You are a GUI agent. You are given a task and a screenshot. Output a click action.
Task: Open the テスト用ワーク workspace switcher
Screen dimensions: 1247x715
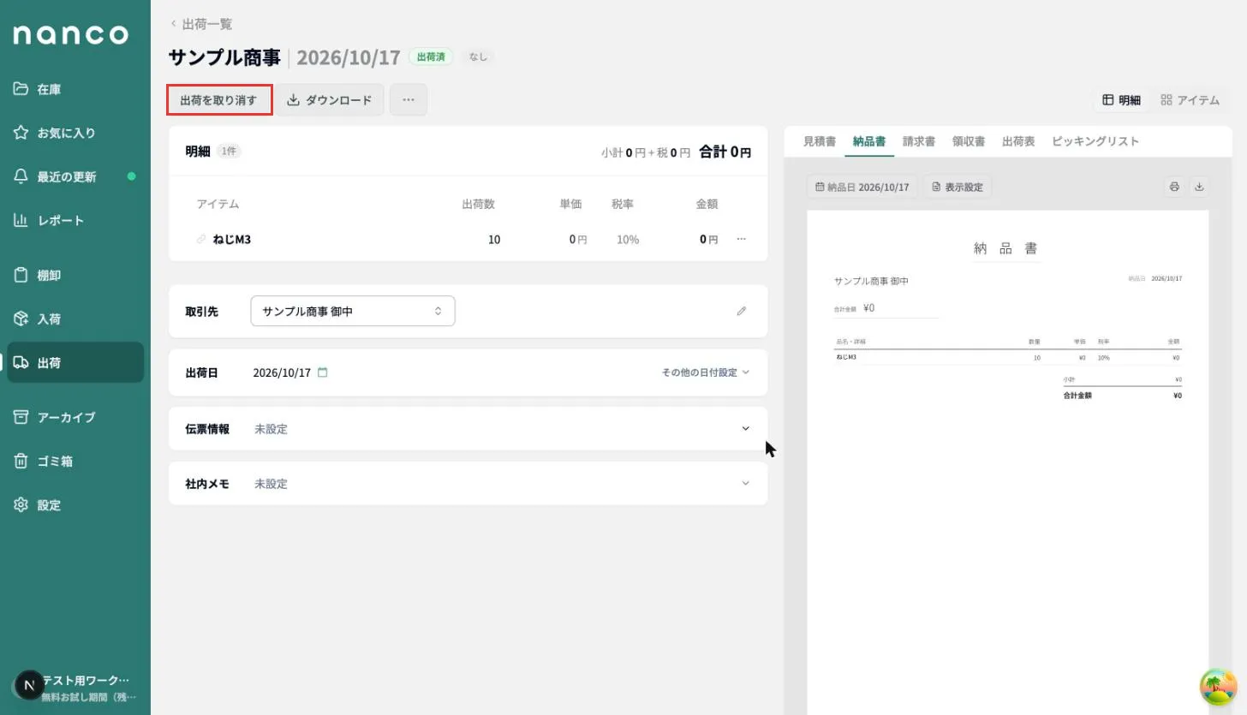[x=75, y=688]
